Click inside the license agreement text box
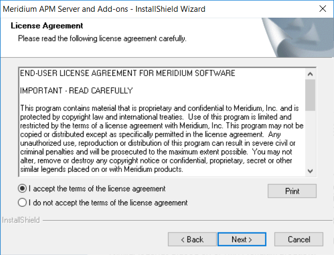 coord(162,122)
